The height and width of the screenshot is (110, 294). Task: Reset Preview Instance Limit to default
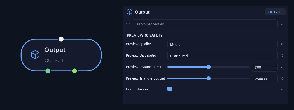pos(282,67)
